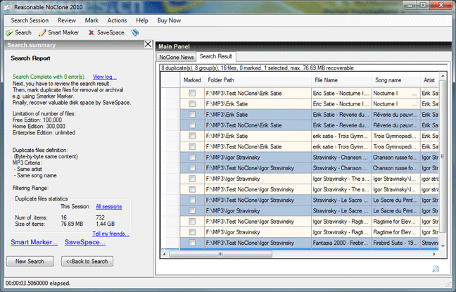Open the Help menu
456x292 pixels.
pos(142,20)
